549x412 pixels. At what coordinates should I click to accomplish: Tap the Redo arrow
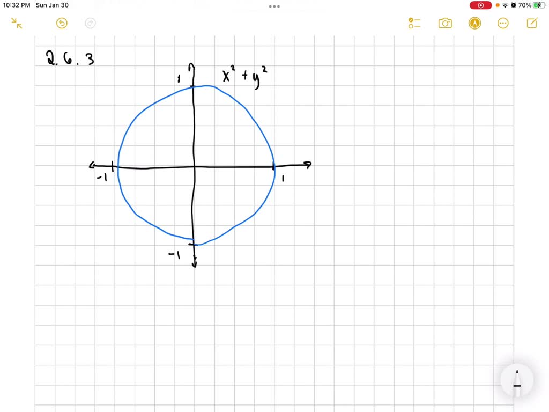(x=90, y=23)
